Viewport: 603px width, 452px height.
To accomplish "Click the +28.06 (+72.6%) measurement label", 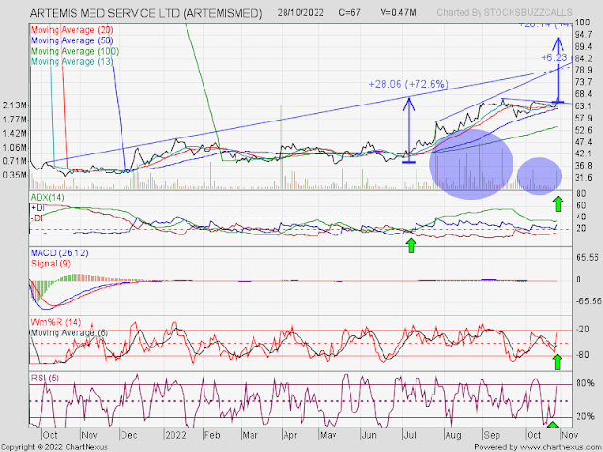I will click(x=408, y=84).
